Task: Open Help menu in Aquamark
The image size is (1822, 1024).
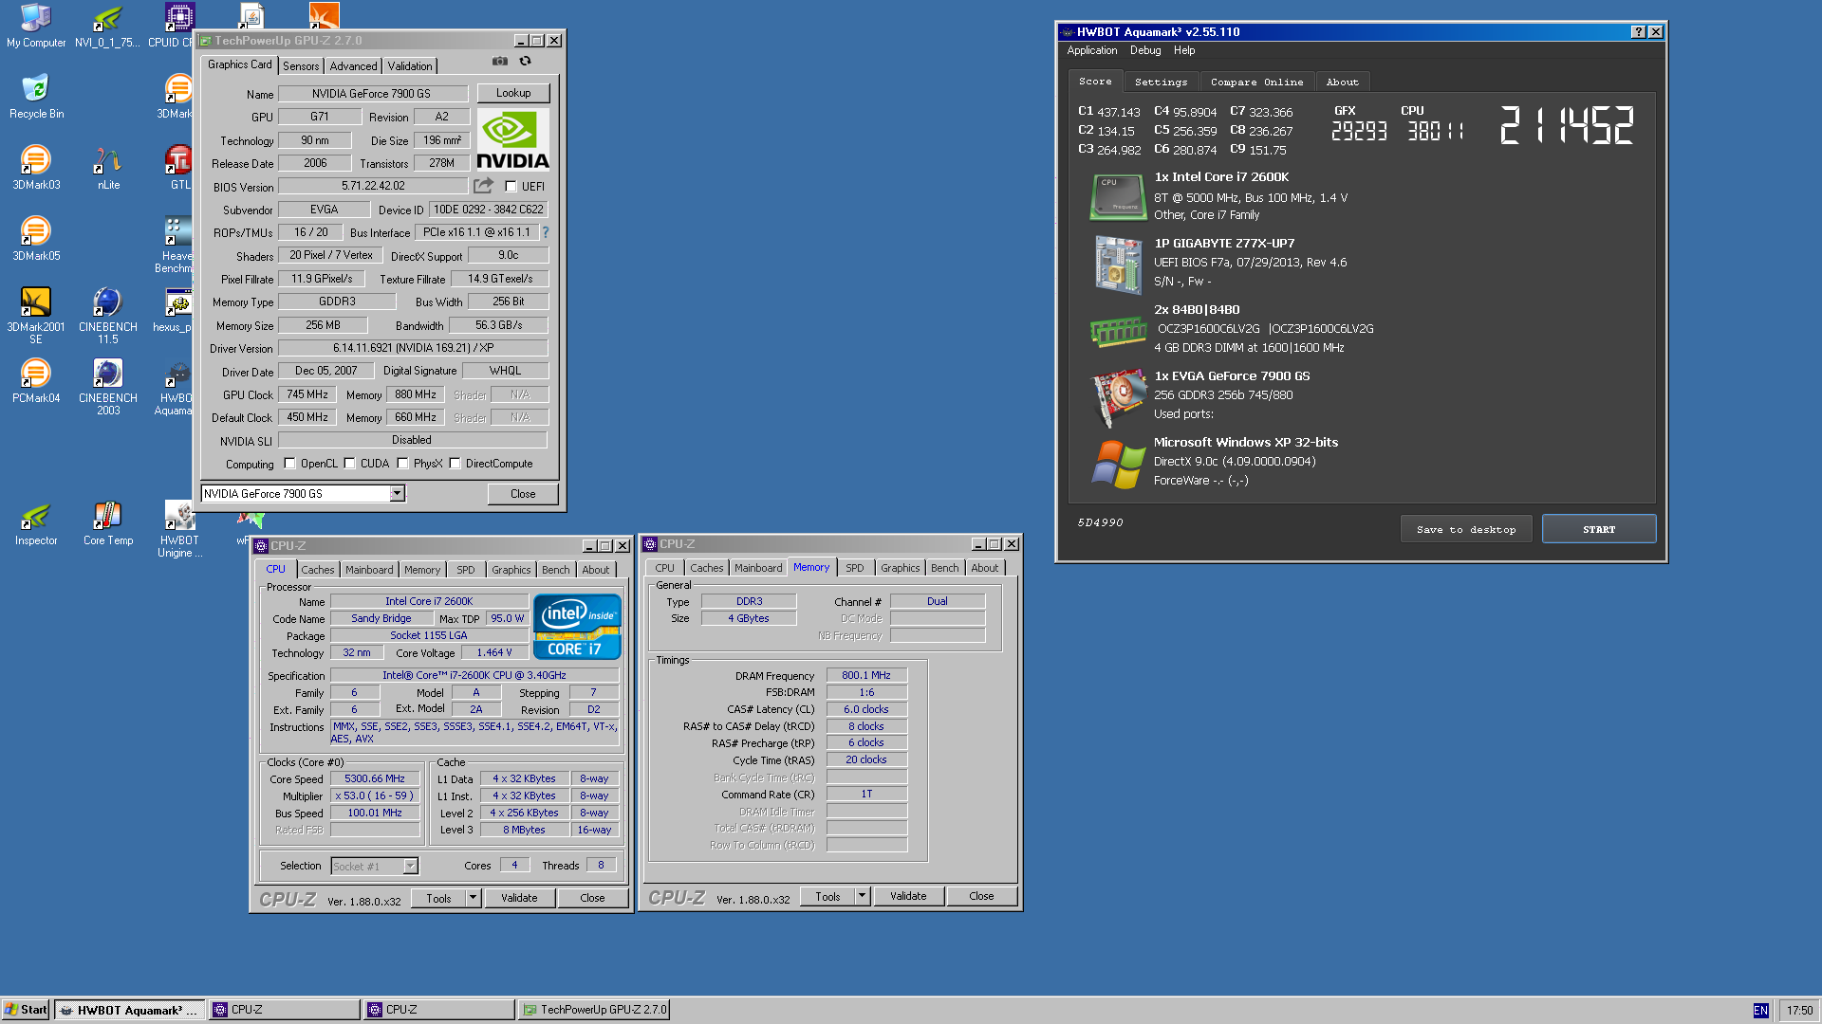Action: pos(1184,50)
